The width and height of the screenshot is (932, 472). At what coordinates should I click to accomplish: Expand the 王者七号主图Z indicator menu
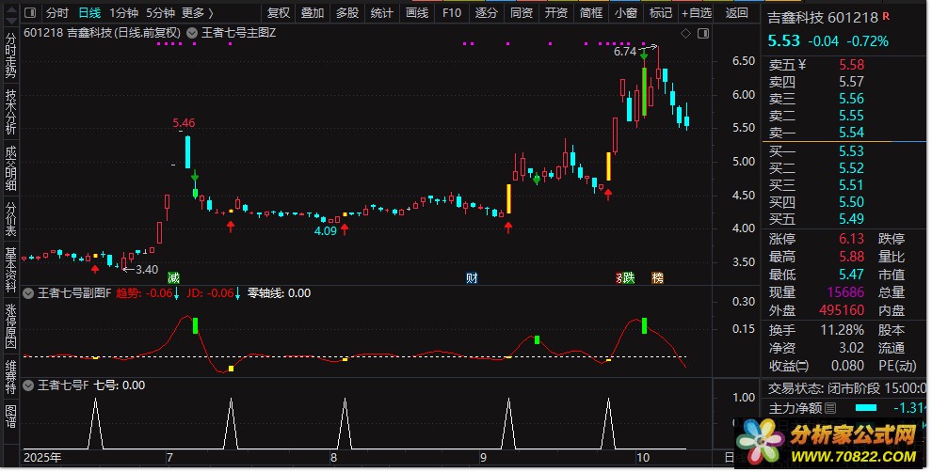[192, 33]
